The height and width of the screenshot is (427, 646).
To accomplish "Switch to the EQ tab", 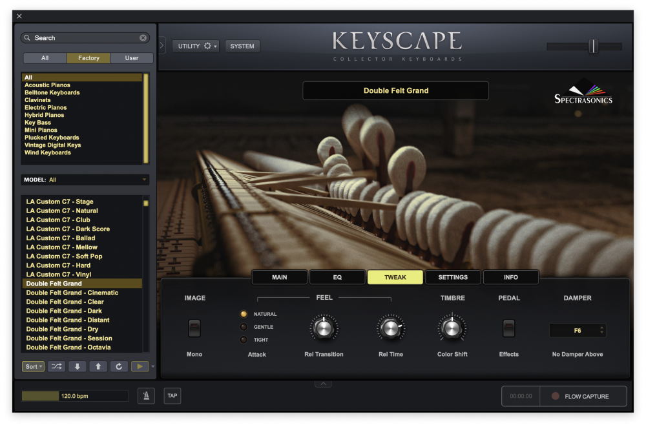I will pyautogui.click(x=337, y=277).
